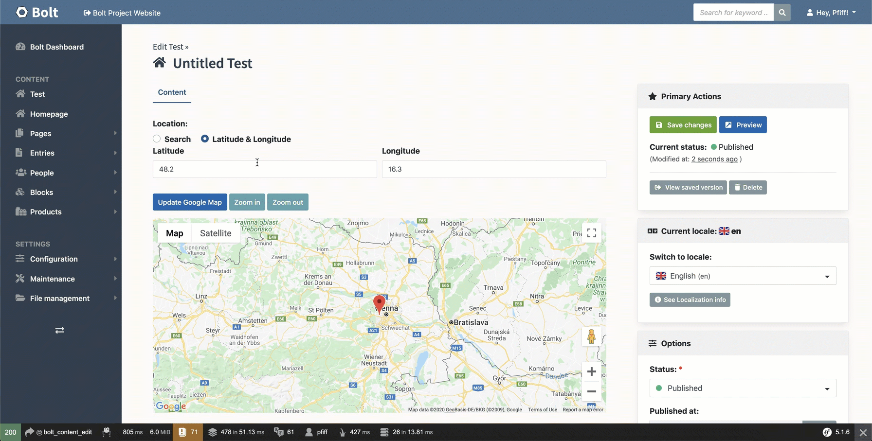This screenshot has width=872, height=441.
Task: Click the red location marker on the map
Action: 379,304
